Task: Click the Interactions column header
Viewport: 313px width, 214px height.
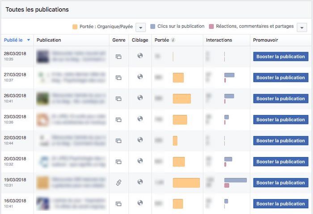Action: (219, 40)
